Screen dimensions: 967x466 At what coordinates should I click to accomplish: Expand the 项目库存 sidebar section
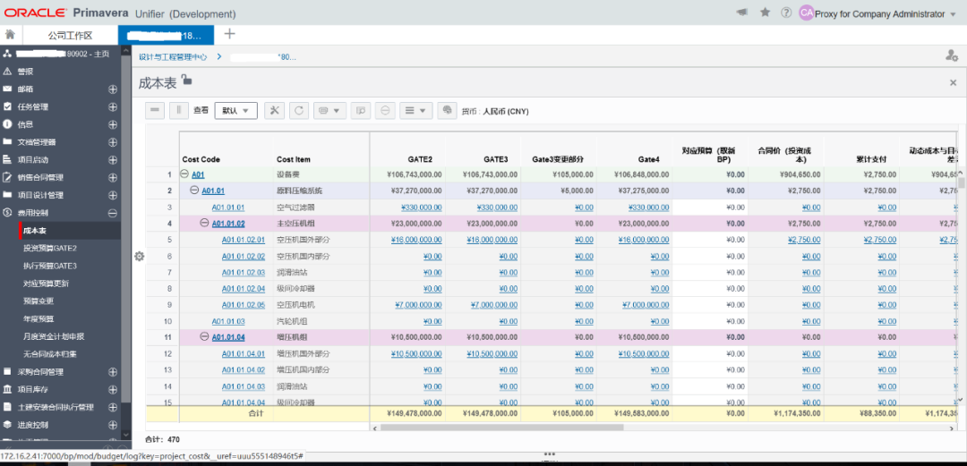click(x=112, y=390)
